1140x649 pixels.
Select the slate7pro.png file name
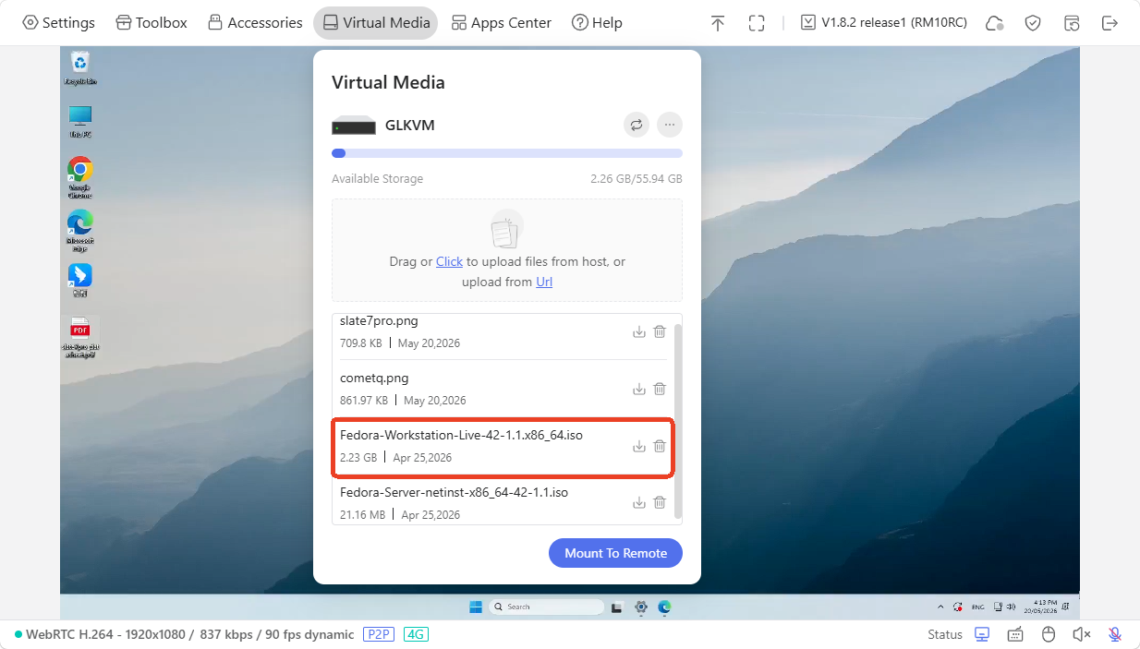[x=379, y=320]
